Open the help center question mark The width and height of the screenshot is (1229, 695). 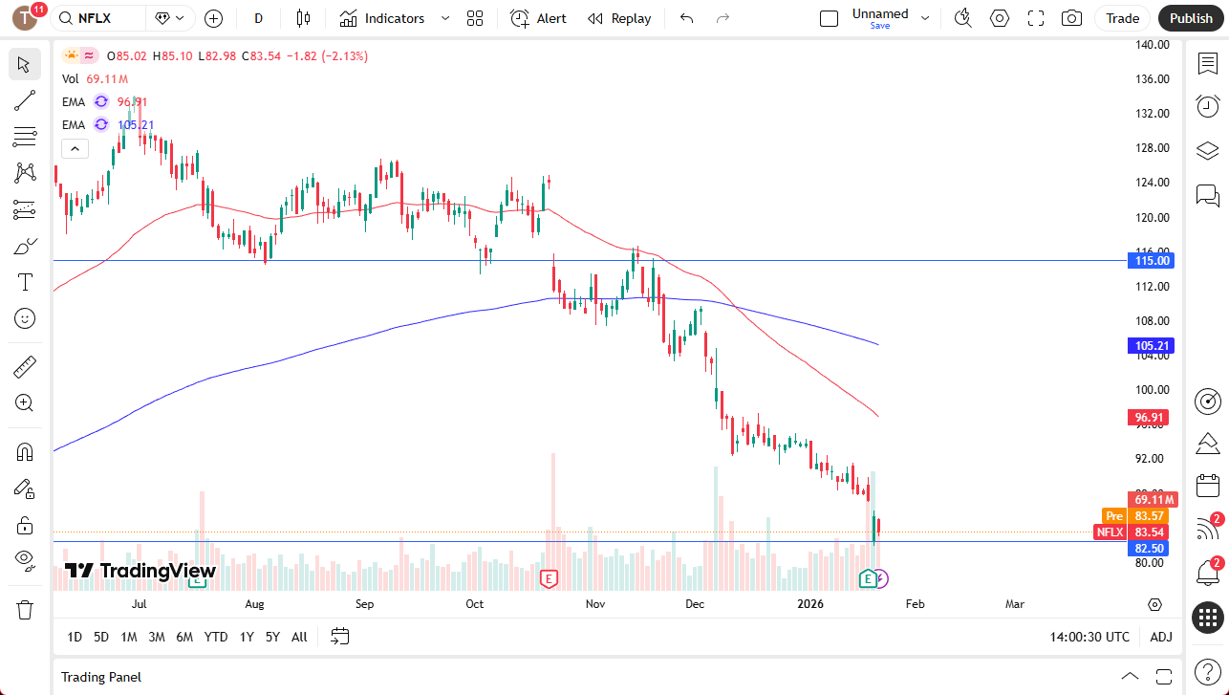pyautogui.click(x=1208, y=673)
